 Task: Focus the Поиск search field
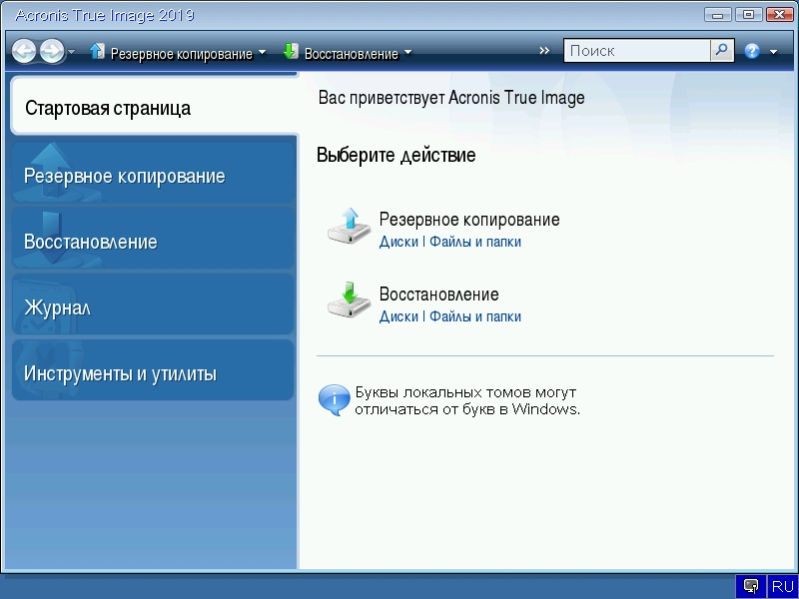coord(637,51)
